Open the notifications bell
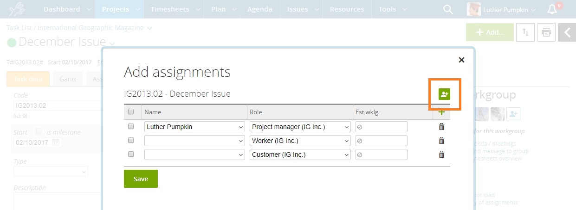576x210 pixels. tap(552, 9)
